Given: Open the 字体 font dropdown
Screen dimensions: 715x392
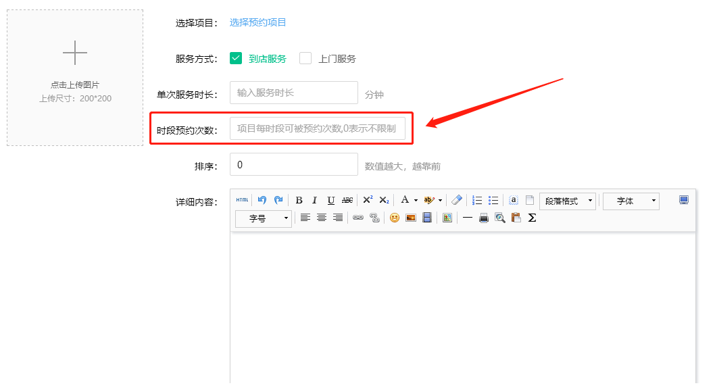Looking at the screenshot, I should [x=631, y=201].
